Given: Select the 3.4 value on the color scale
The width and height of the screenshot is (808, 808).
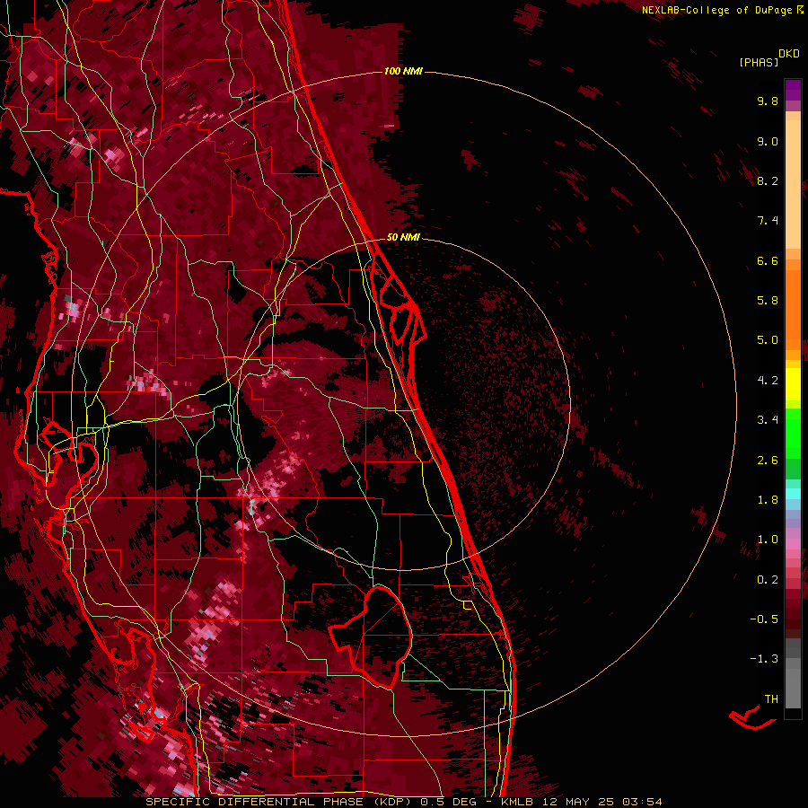Looking at the screenshot, I should (x=768, y=420).
